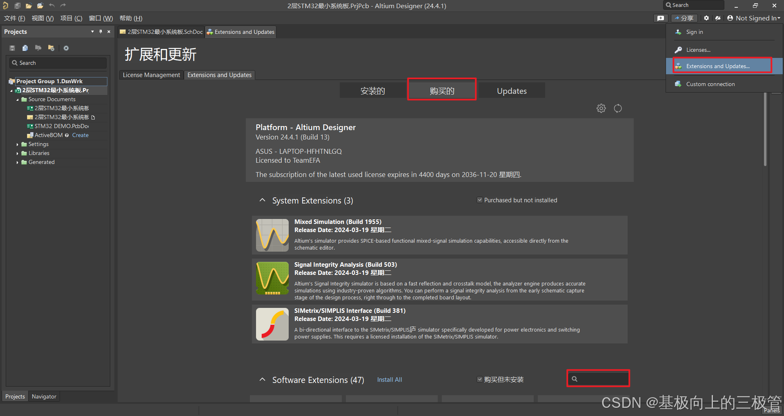Image resolution: width=784 pixels, height=416 pixels.
Task: Click the ActiveBOM document icon in the tree
Action: pos(30,135)
